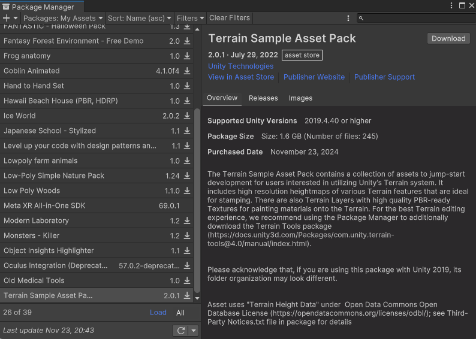Open the View in Asset Store link

pyautogui.click(x=241, y=77)
